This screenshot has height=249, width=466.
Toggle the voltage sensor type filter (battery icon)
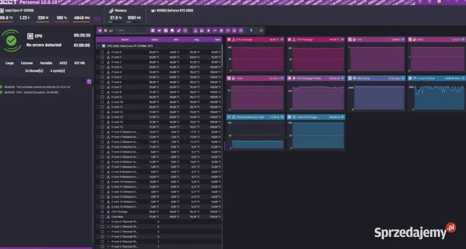point(202,30)
